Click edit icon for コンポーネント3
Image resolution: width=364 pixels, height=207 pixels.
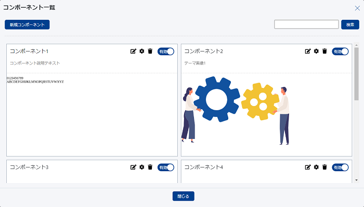point(133,167)
